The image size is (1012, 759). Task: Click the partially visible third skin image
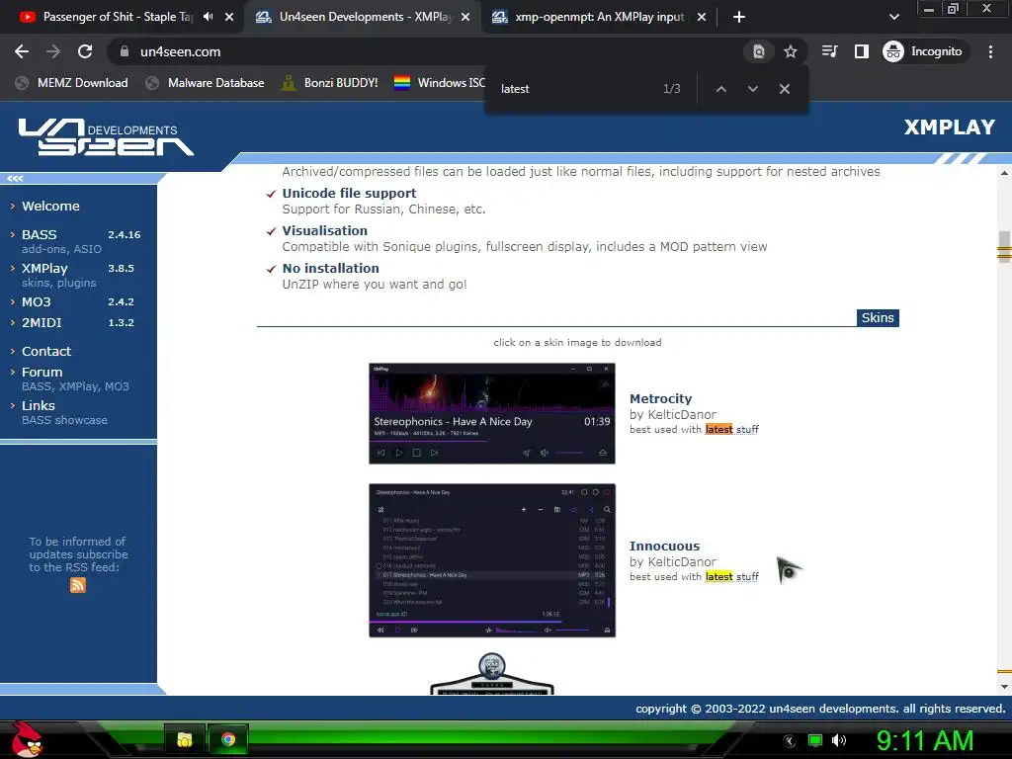(492, 673)
